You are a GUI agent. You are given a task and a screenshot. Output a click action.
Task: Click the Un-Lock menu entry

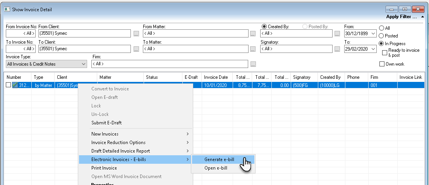[x=136, y=114]
